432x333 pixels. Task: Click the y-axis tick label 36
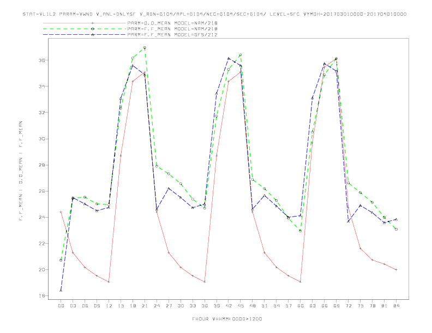click(x=41, y=60)
